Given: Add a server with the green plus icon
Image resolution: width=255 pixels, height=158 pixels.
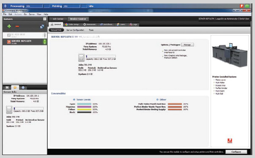Looking at the screenshot, I should (x=9, y=26).
